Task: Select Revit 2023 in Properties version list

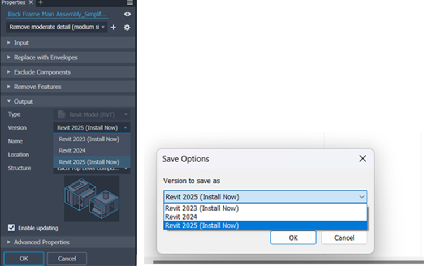Action: (92, 139)
